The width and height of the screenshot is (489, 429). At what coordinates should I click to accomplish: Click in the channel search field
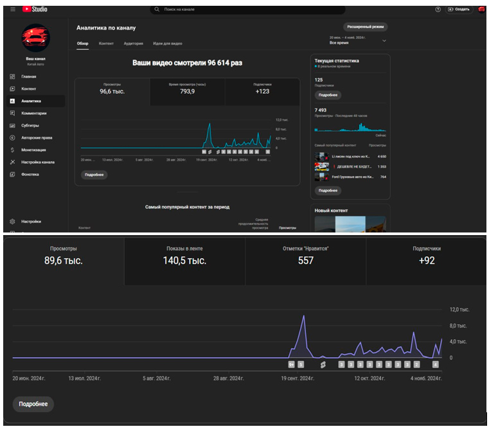pos(248,10)
